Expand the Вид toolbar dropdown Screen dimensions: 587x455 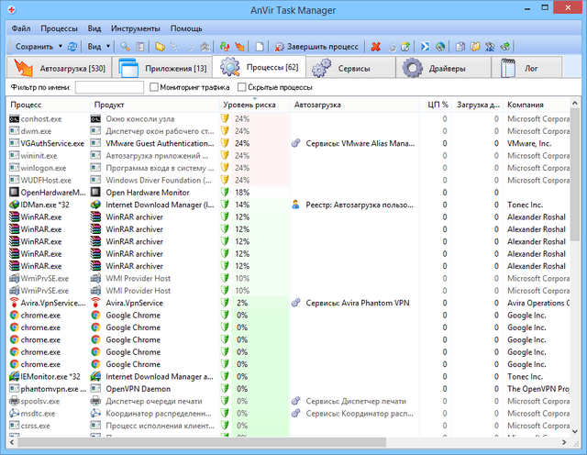pyautogui.click(x=108, y=46)
